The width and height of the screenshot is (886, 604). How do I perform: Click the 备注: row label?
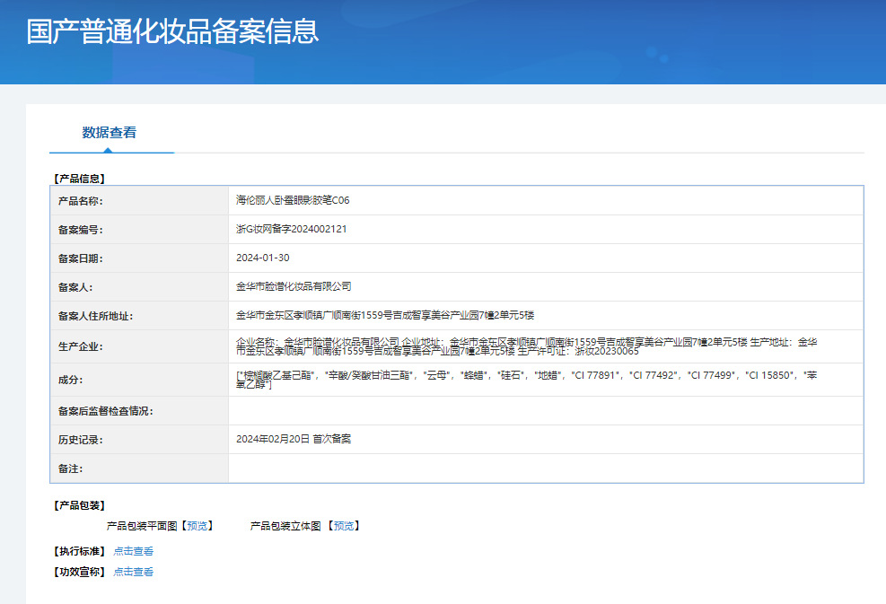70,469
